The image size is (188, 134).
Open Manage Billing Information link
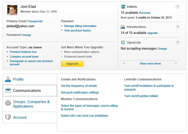coord(80,26)
